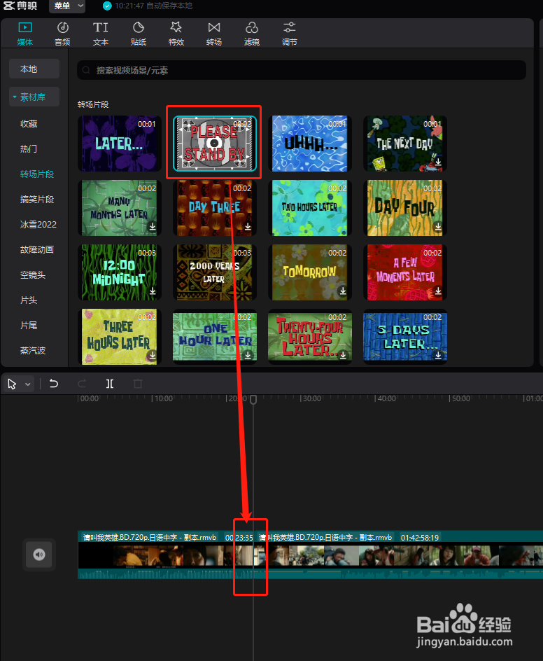Select 2000 YEARS LATER clip thumbnail
This screenshot has width=543, height=661.
[x=214, y=272]
